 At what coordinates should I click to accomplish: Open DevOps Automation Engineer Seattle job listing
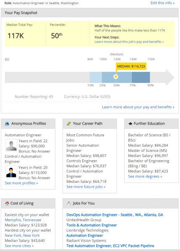tap(115, 215)
